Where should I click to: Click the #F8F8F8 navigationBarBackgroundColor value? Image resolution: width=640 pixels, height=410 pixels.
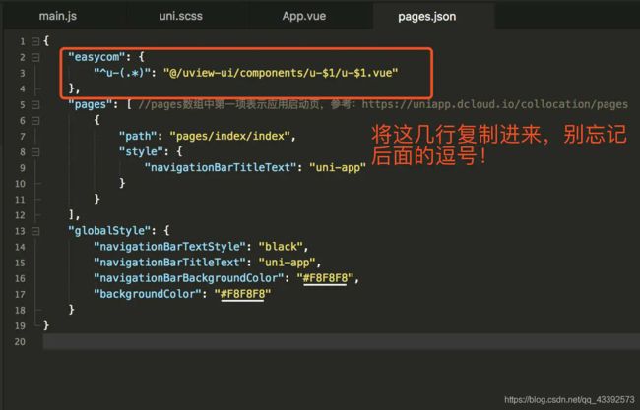click(329, 277)
